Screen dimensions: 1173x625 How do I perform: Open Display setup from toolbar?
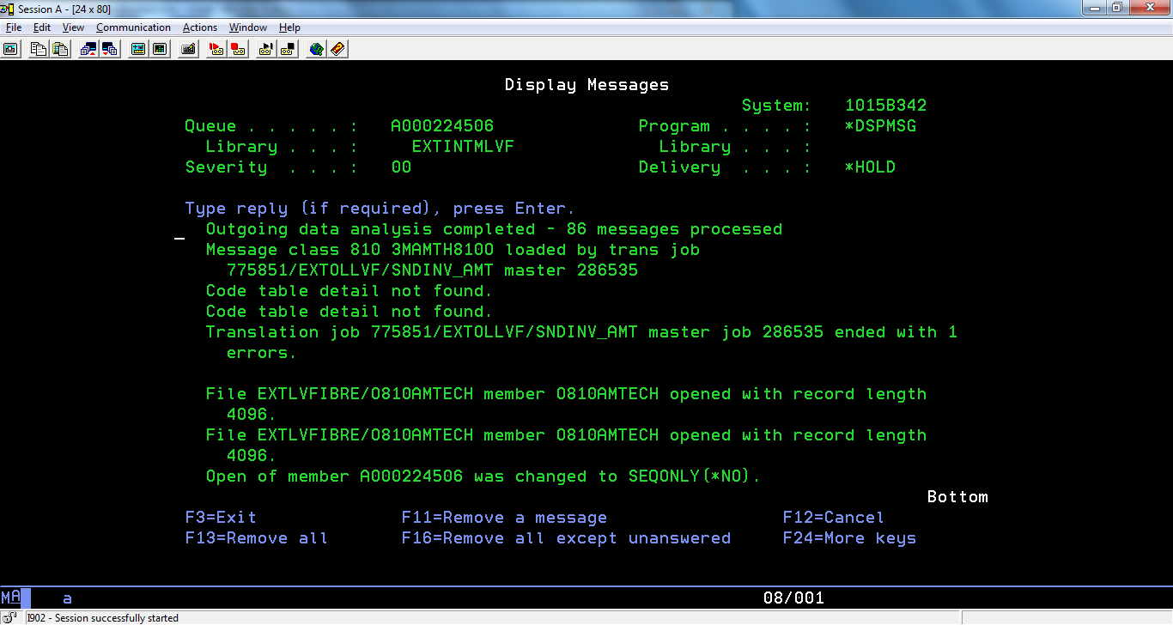(138, 49)
